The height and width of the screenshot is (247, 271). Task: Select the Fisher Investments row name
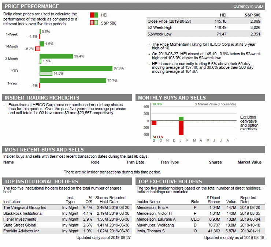[x=20, y=220]
